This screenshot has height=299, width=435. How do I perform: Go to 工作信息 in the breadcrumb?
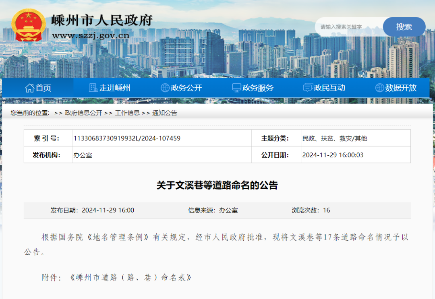127,113
